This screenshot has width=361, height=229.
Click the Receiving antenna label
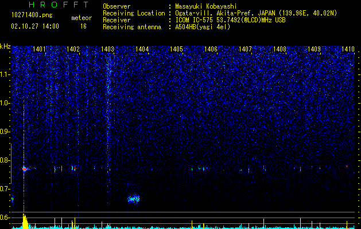132,27
